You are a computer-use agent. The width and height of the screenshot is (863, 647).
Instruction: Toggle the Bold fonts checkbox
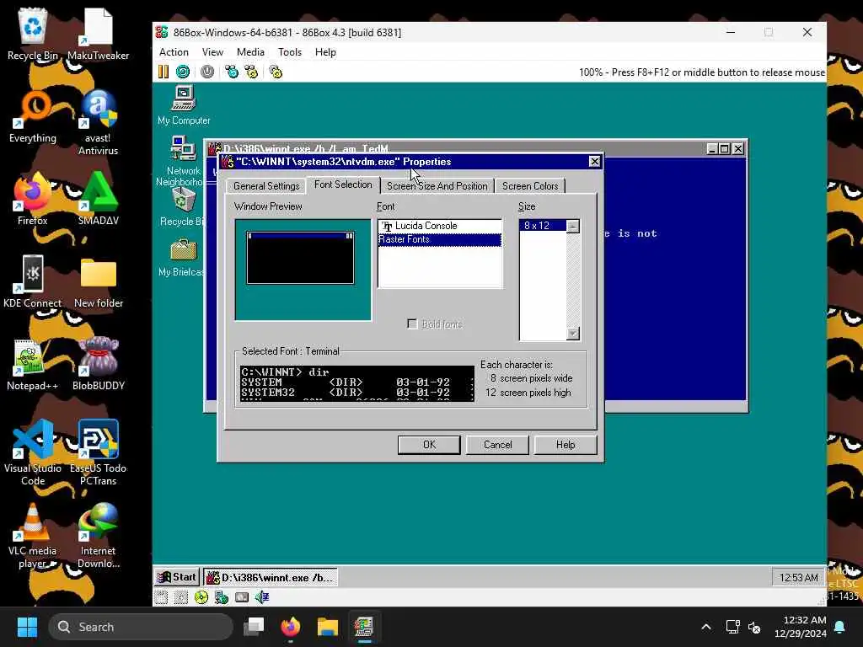[x=412, y=324]
